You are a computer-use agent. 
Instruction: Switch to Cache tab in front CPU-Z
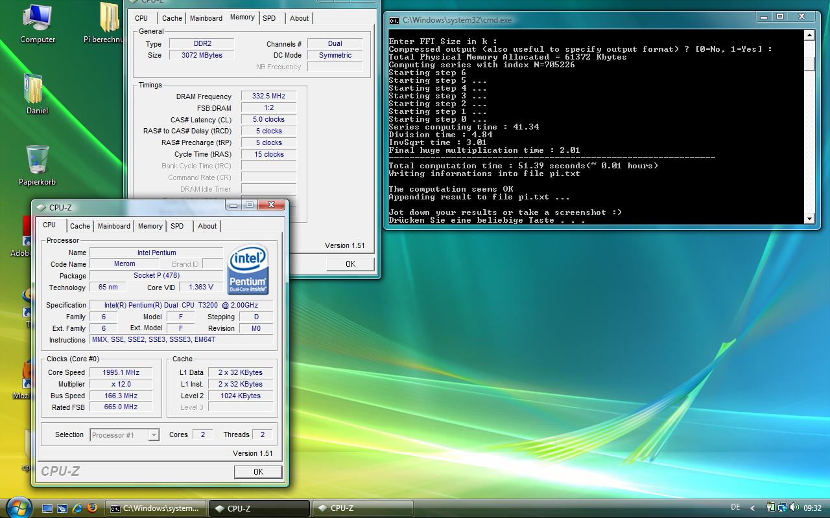80,226
